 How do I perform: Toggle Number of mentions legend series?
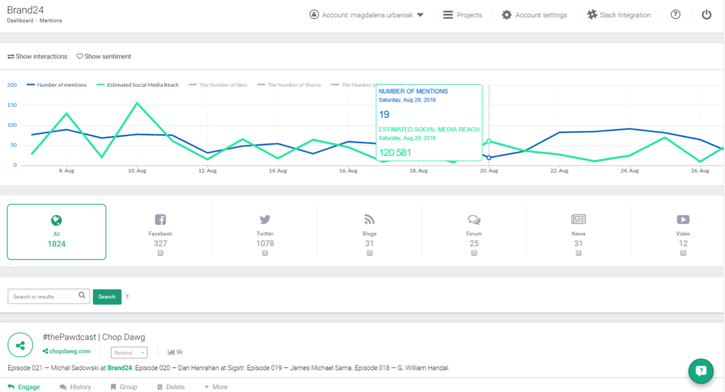[x=57, y=85]
